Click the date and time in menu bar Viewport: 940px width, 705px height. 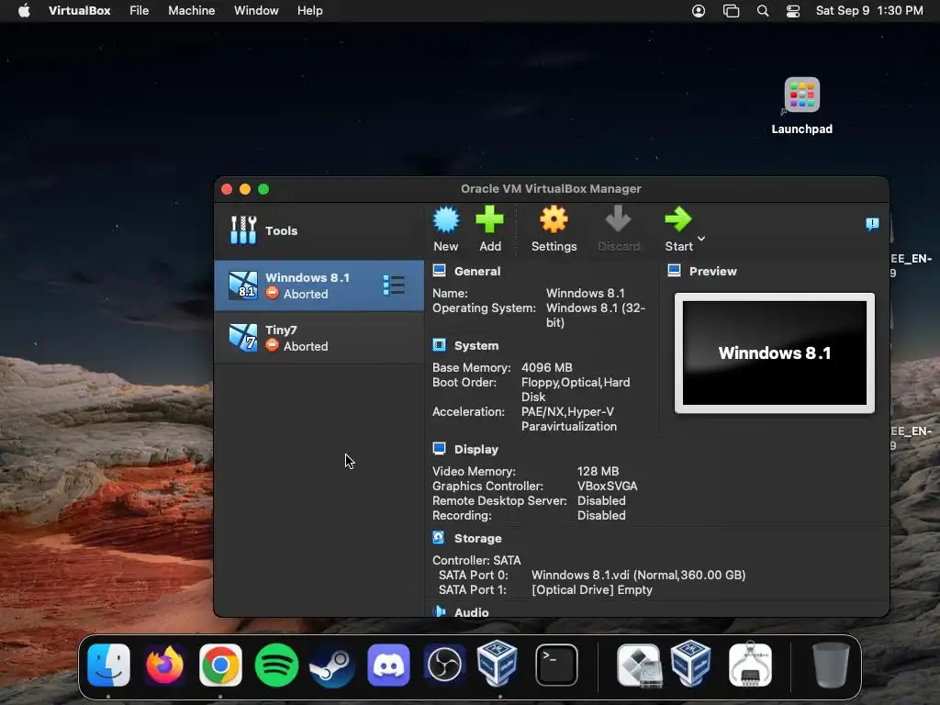(x=869, y=11)
